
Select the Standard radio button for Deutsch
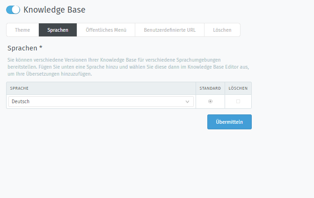210,101
